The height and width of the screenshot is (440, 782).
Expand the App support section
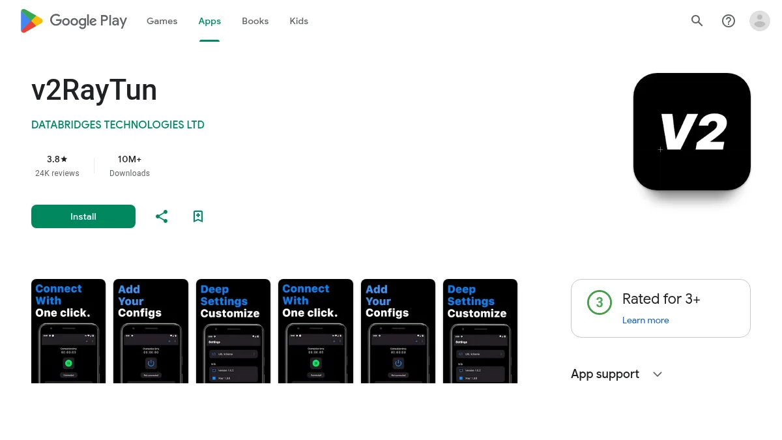point(616,374)
